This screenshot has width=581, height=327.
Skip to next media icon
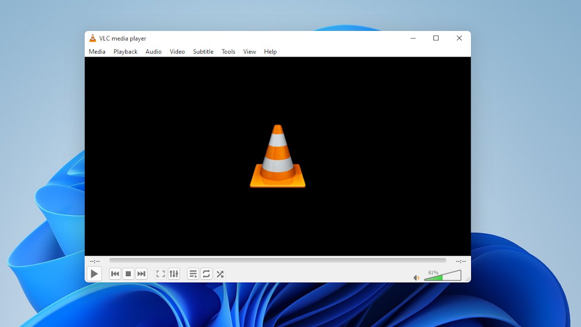141,273
